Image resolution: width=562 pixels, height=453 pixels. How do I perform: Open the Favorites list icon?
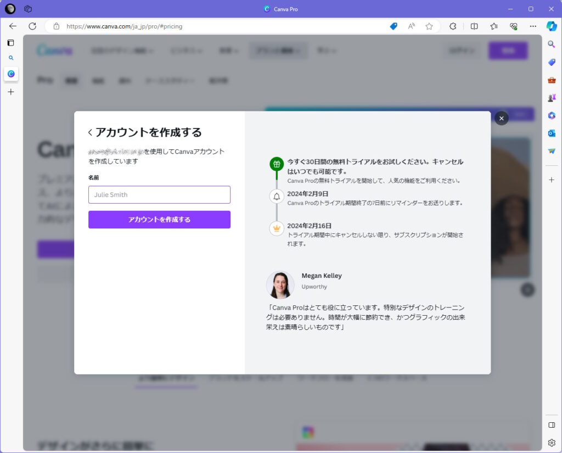(494, 26)
